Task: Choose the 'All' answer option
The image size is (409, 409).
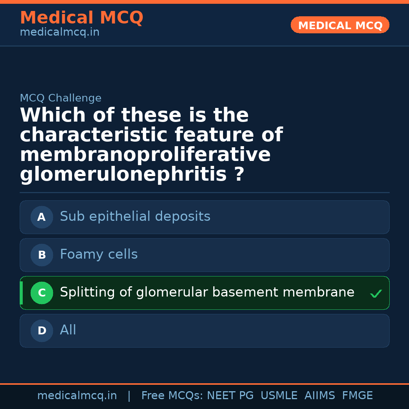Action: 68,330
